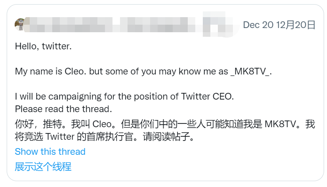Image resolution: width=327 pixels, height=187 pixels.
Task: Click the "Show this thread" link
Action: coord(50,151)
